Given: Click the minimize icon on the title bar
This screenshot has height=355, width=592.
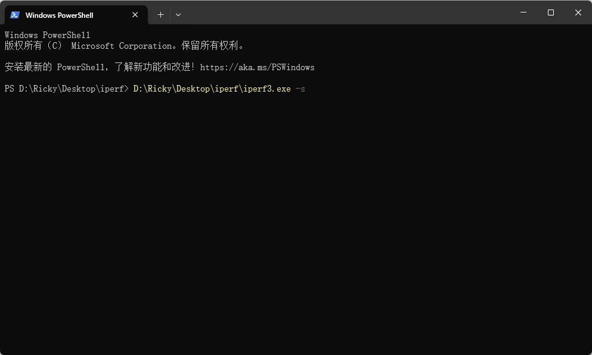Looking at the screenshot, I should tap(523, 12).
